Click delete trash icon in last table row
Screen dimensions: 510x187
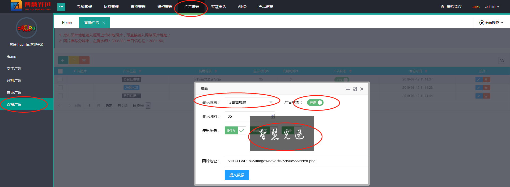click(486, 96)
